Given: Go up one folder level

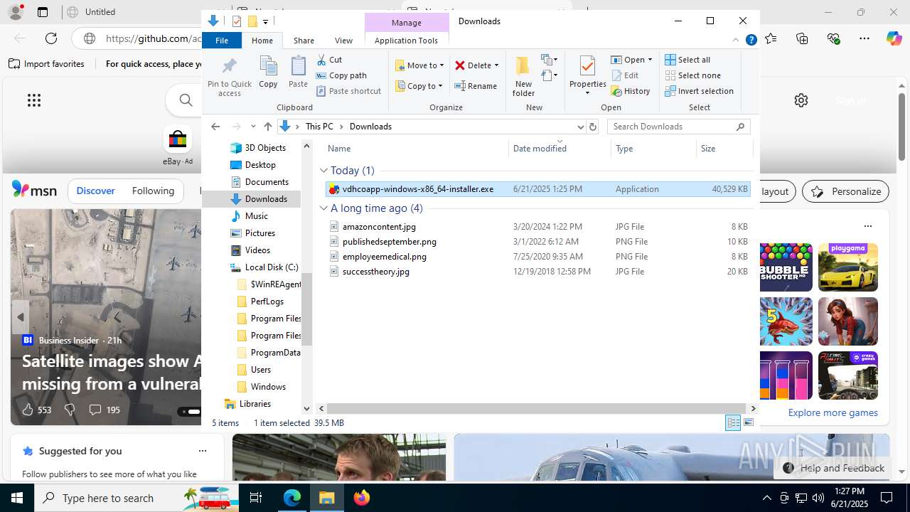Looking at the screenshot, I should (267, 127).
